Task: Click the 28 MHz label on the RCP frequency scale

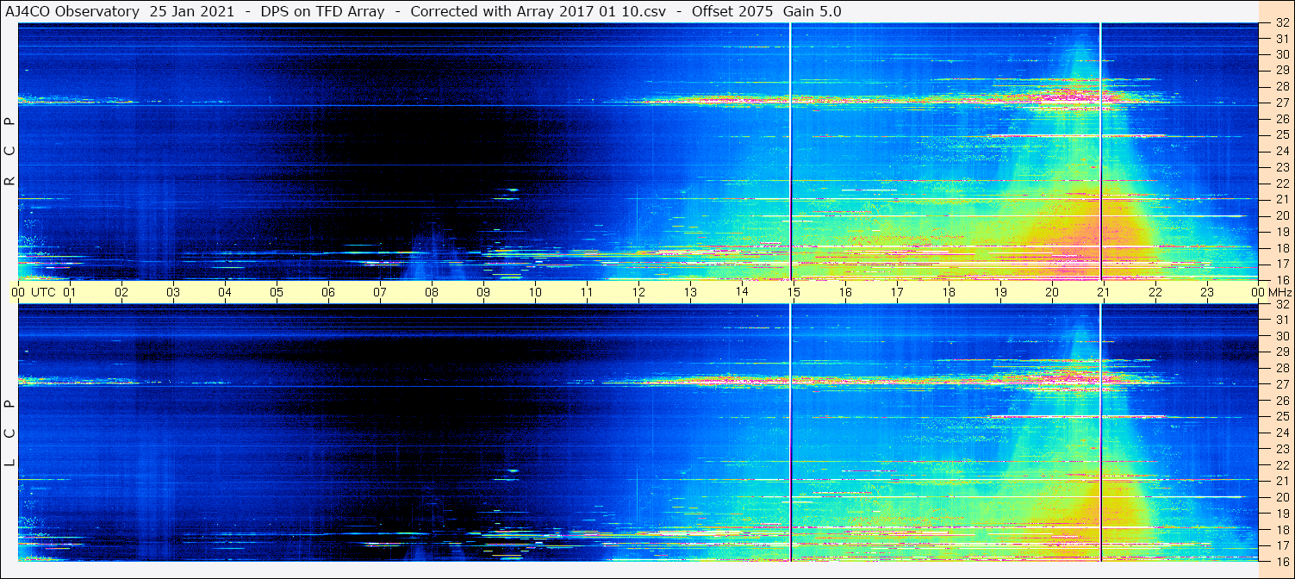Action: [1282, 86]
